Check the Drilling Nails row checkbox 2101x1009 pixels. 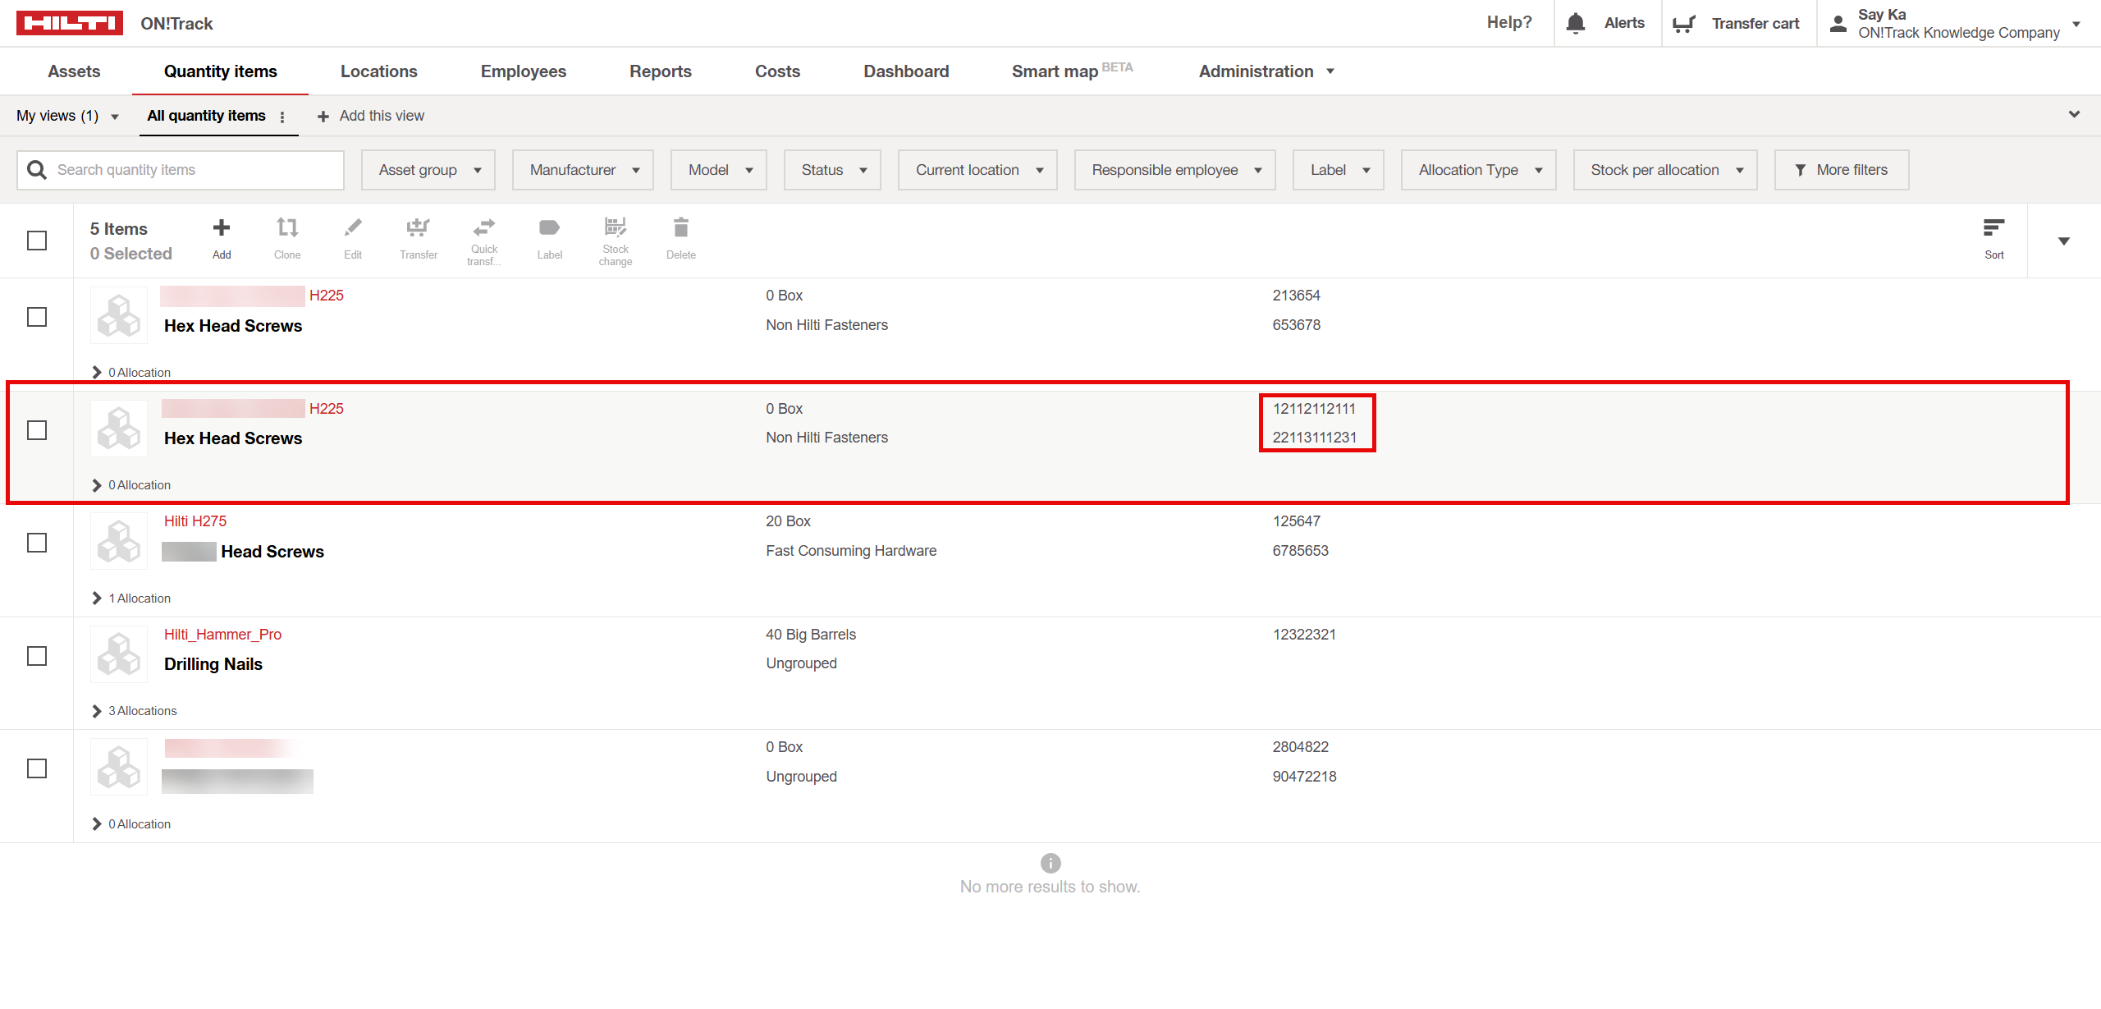[x=37, y=656]
